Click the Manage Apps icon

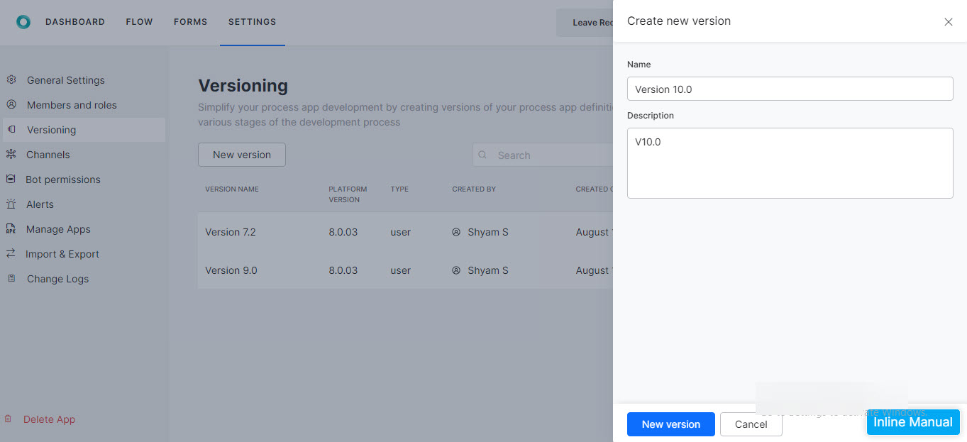point(11,228)
